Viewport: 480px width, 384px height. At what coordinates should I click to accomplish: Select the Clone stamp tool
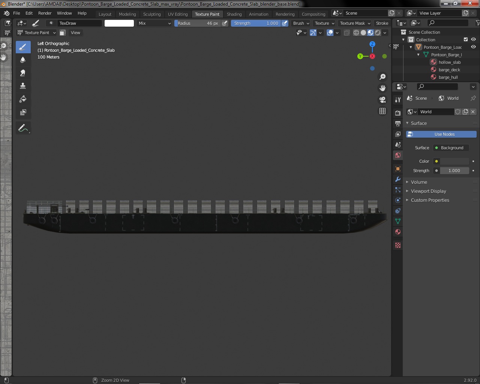point(23,86)
